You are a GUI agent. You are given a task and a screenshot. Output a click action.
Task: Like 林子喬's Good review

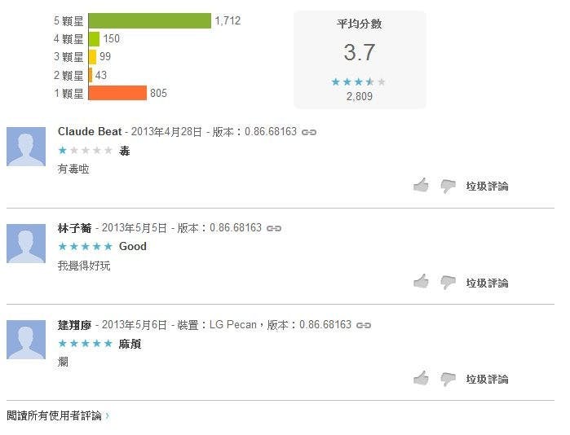tap(421, 282)
